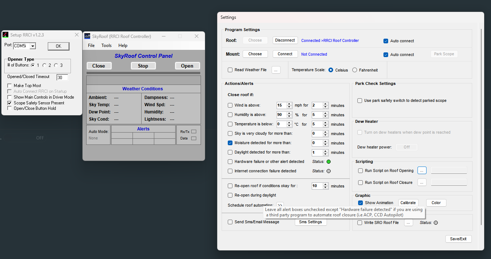Click the Opened/Closed Timeout input field
This screenshot has height=259, width=491.
[62, 77]
